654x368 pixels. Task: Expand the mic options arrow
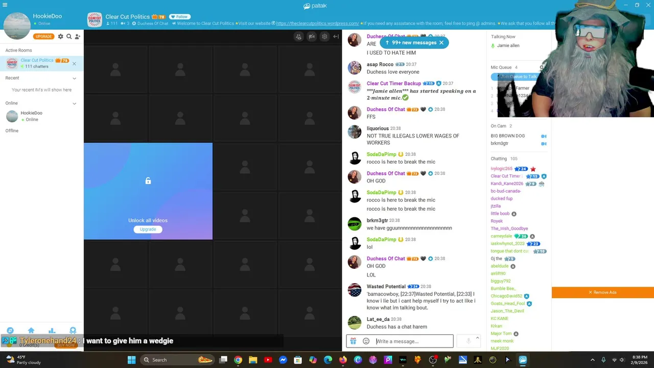477,338
